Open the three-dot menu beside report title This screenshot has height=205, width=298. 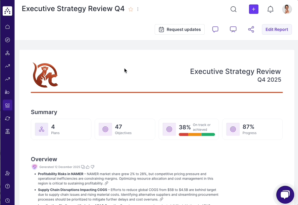coord(138,9)
